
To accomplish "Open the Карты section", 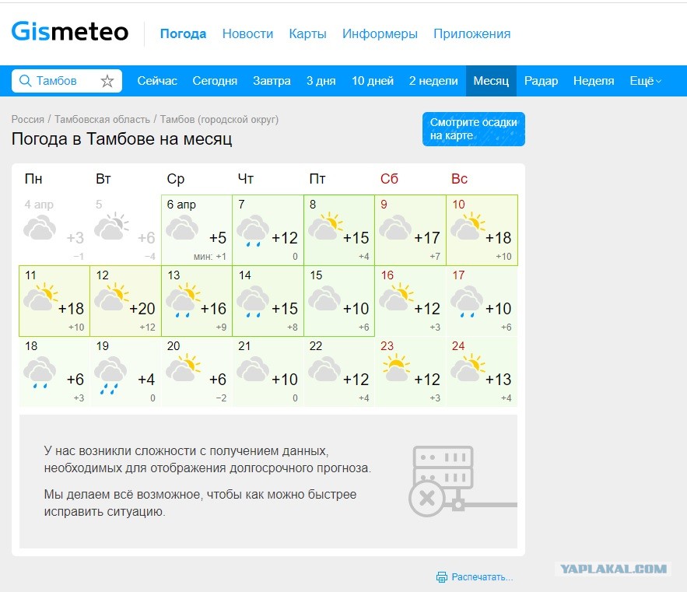I will coord(307,33).
